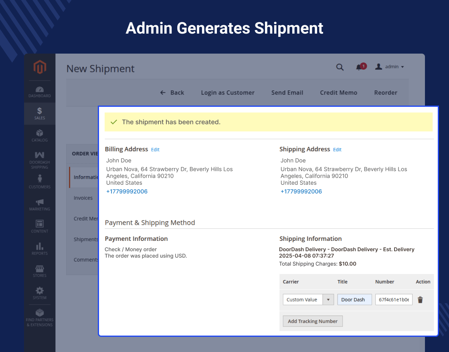
Task: Click the Total Shipping Charges $10.00 text
Action: [318, 264]
